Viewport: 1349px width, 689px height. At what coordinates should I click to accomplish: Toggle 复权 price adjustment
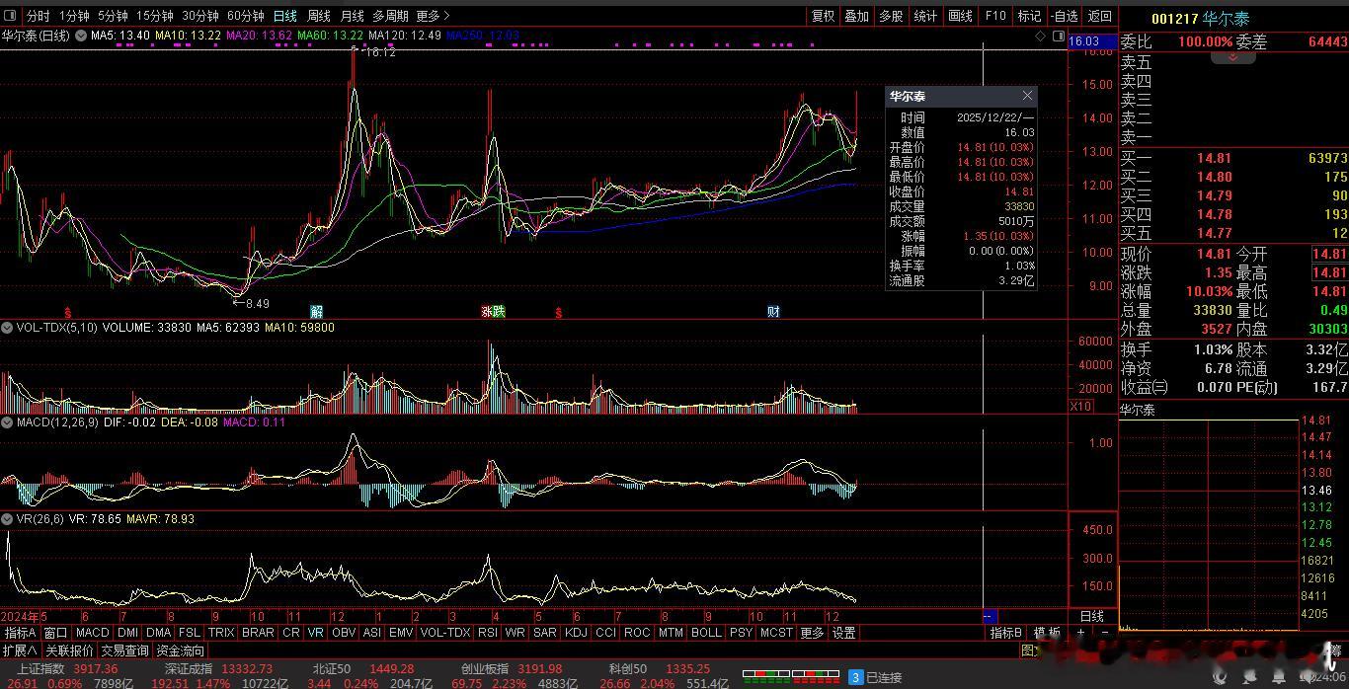(823, 16)
